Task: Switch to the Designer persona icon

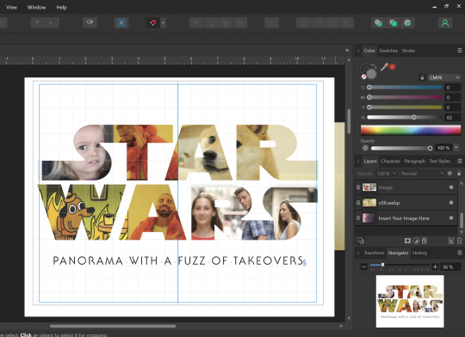Action: pos(378,23)
